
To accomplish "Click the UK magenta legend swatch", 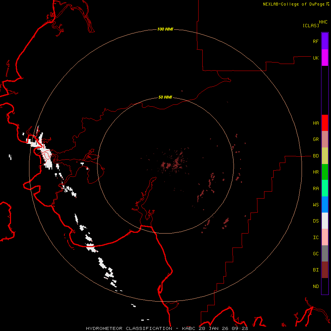I will tap(325, 58).
